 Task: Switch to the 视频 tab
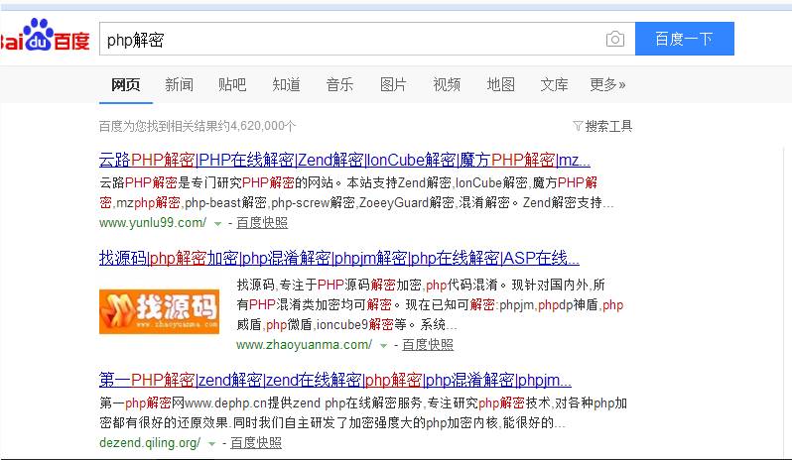pyautogui.click(x=447, y=84)
